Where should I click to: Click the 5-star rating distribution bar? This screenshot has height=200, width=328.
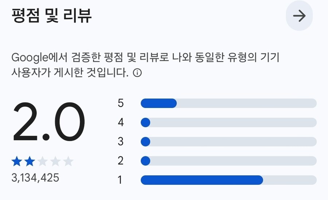pos(229,103)
